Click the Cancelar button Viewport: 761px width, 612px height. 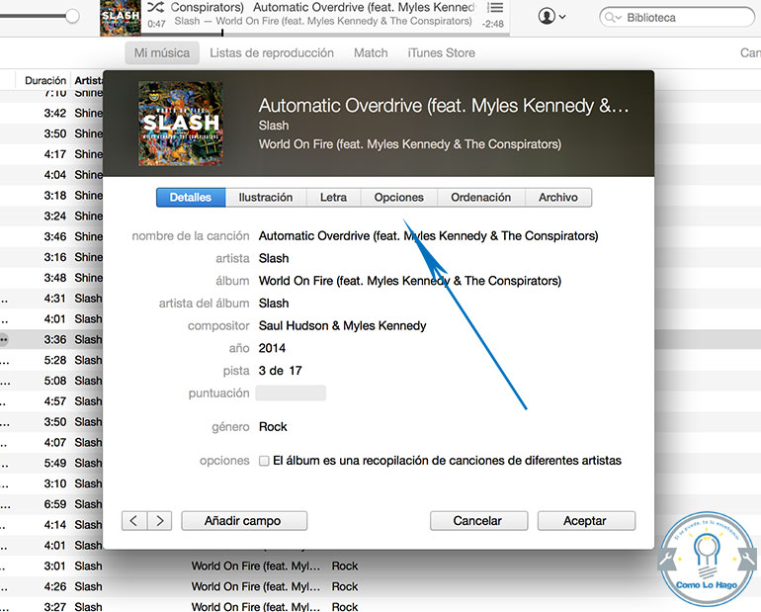tap(478, 521)
